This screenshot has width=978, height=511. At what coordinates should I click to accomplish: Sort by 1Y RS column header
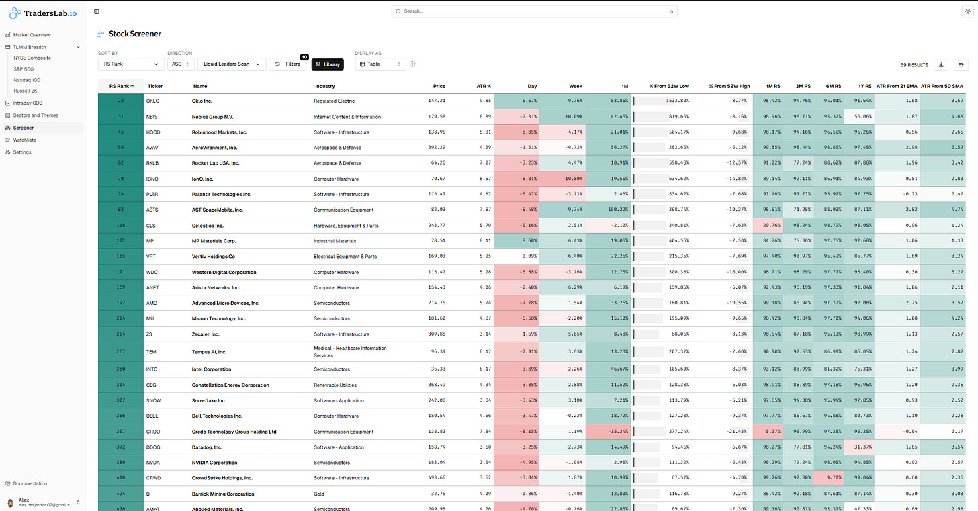(865, 86)
